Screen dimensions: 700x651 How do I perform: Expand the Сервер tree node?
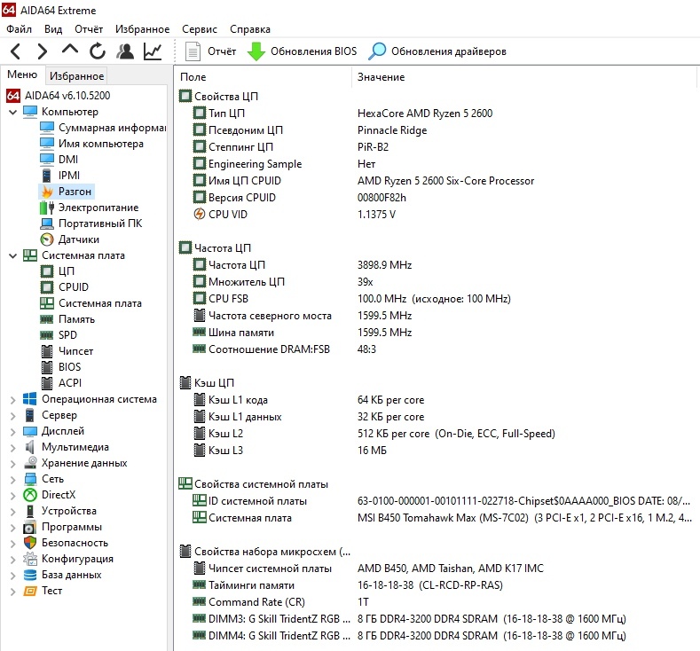coord(13,416)
